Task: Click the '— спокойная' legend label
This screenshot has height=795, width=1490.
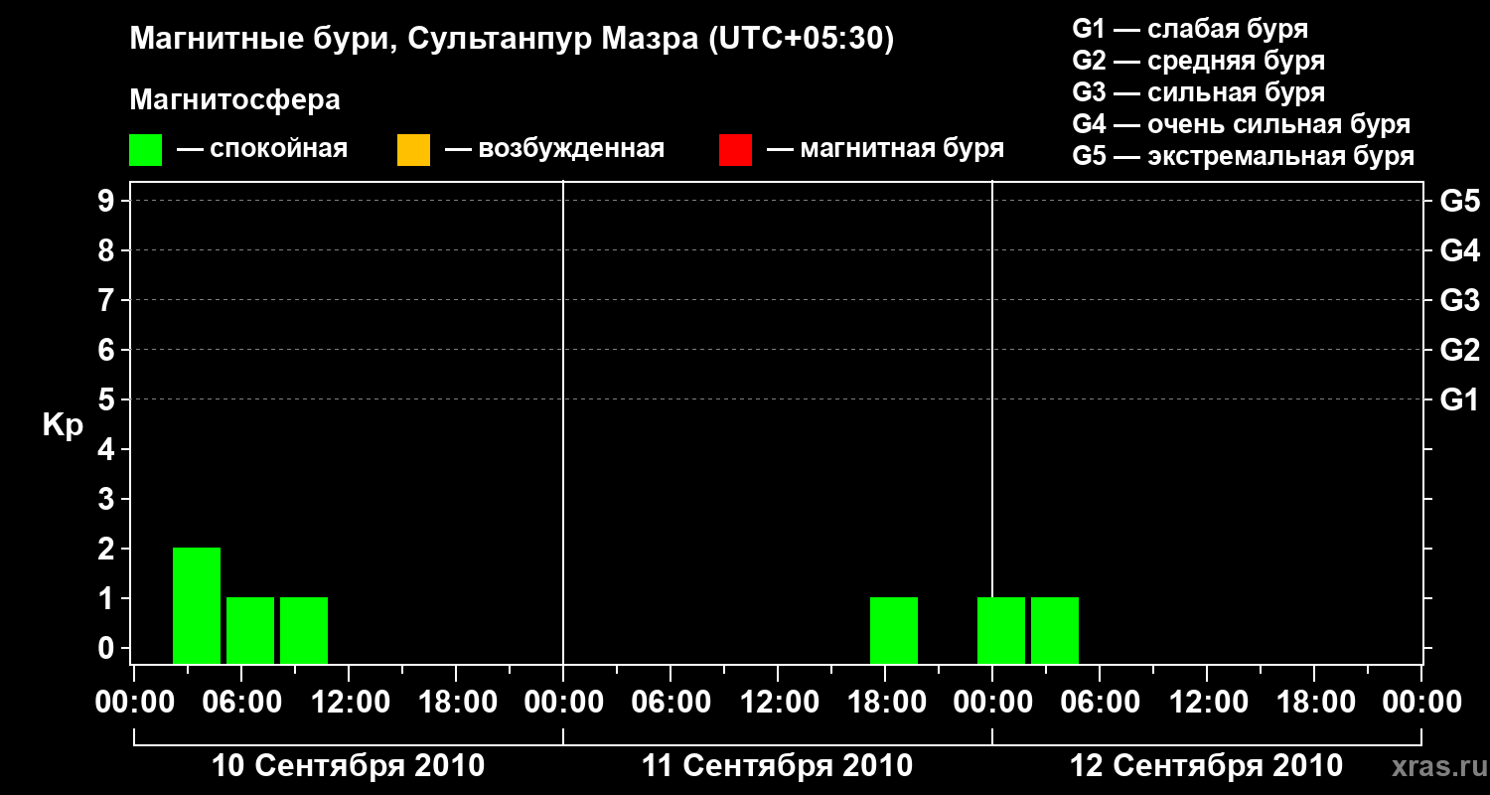Action: (x=262, y=150)
